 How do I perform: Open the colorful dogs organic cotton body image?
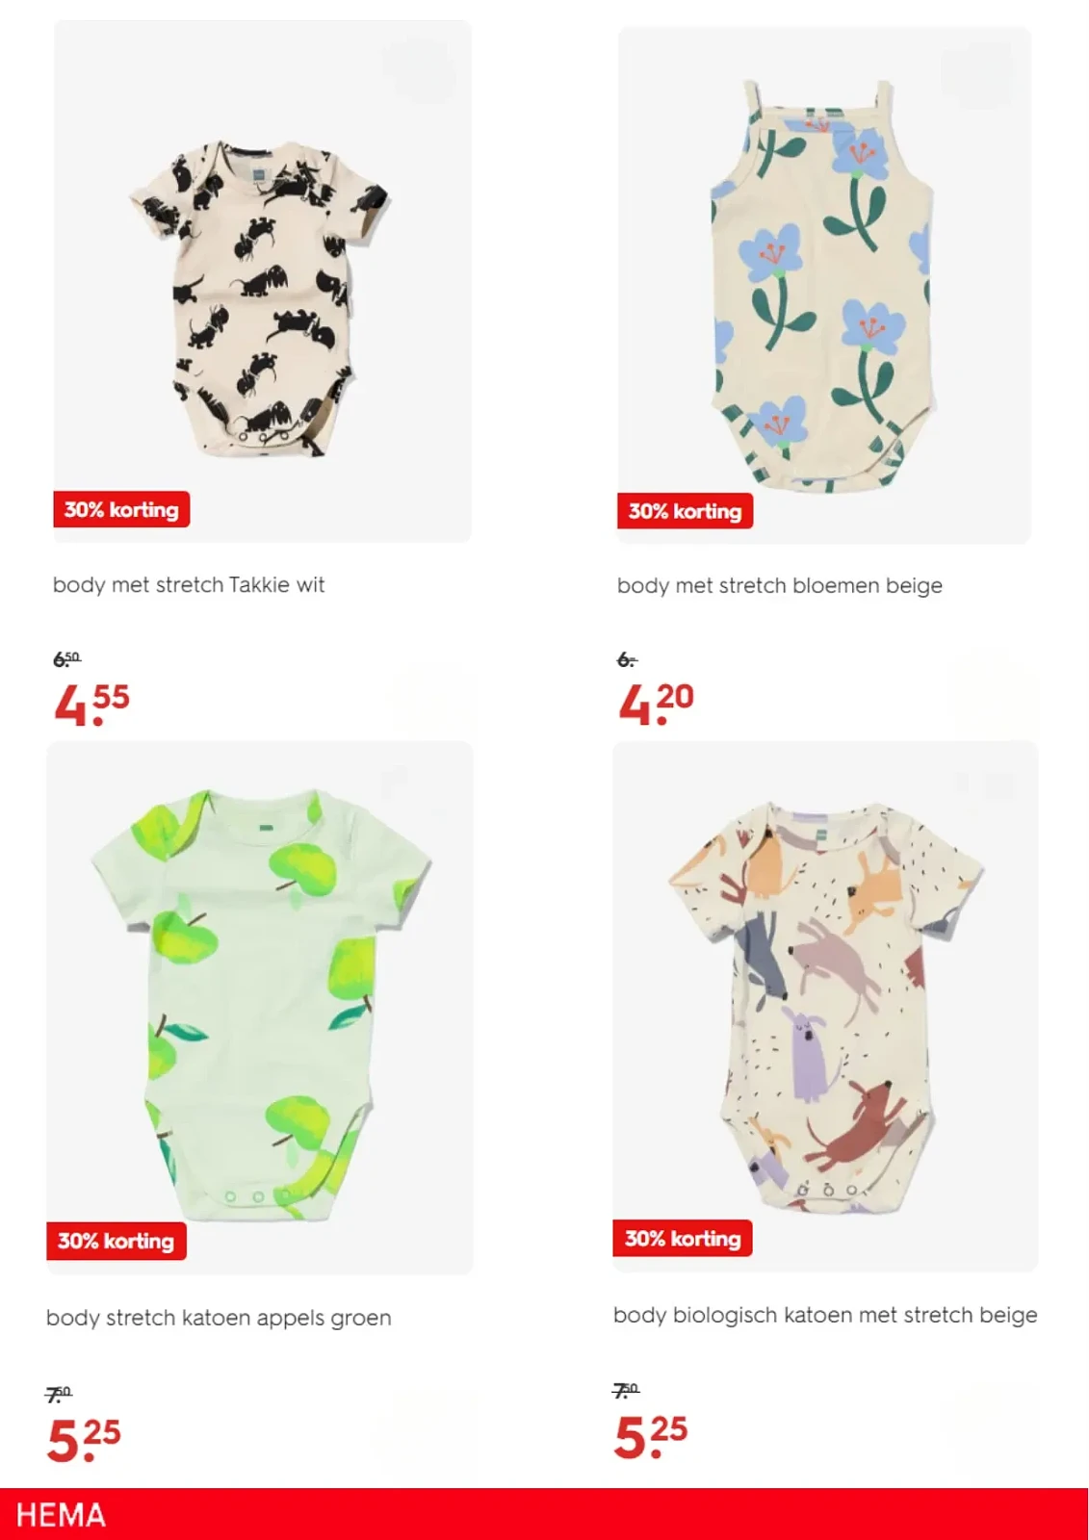(825, 1006)
